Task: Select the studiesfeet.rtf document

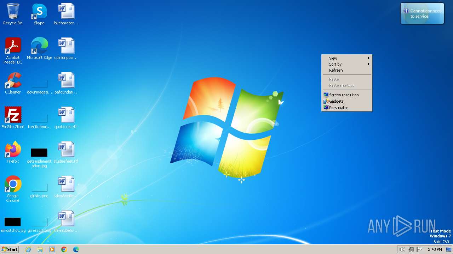Action: 66,152
